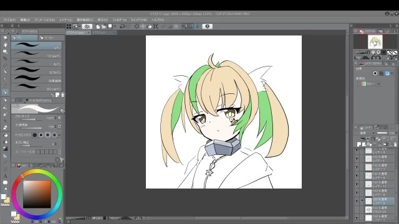Image resolution: width=399 pixels, height=224 pixels.
Task: Select the Text tool (A icon)
Action: click(5, 175)
